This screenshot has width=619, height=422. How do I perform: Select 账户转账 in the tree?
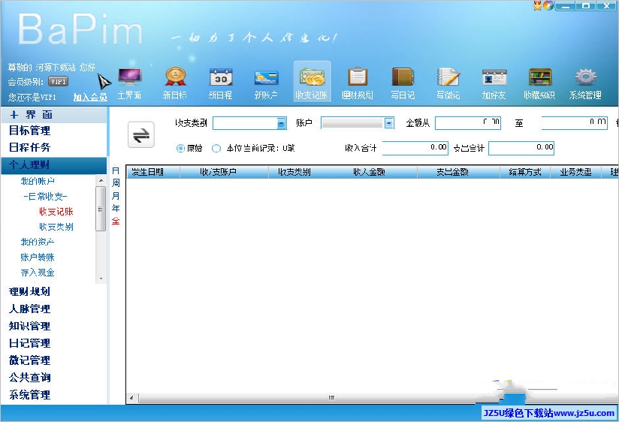(38, 258)
